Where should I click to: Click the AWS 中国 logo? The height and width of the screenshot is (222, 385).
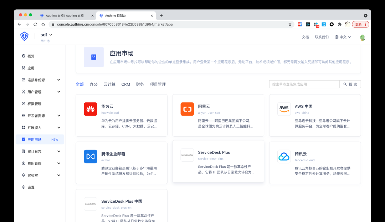[284, 109]
